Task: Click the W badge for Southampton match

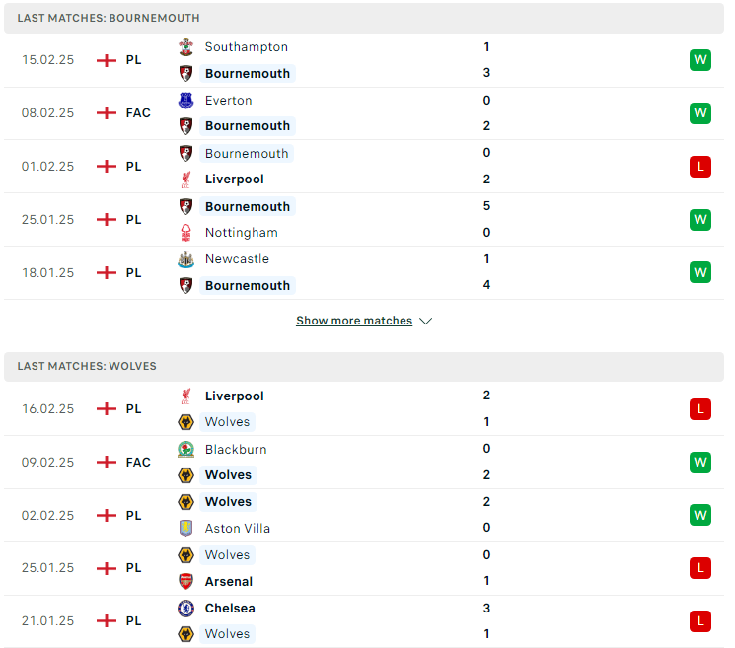Action: point(699,60)
